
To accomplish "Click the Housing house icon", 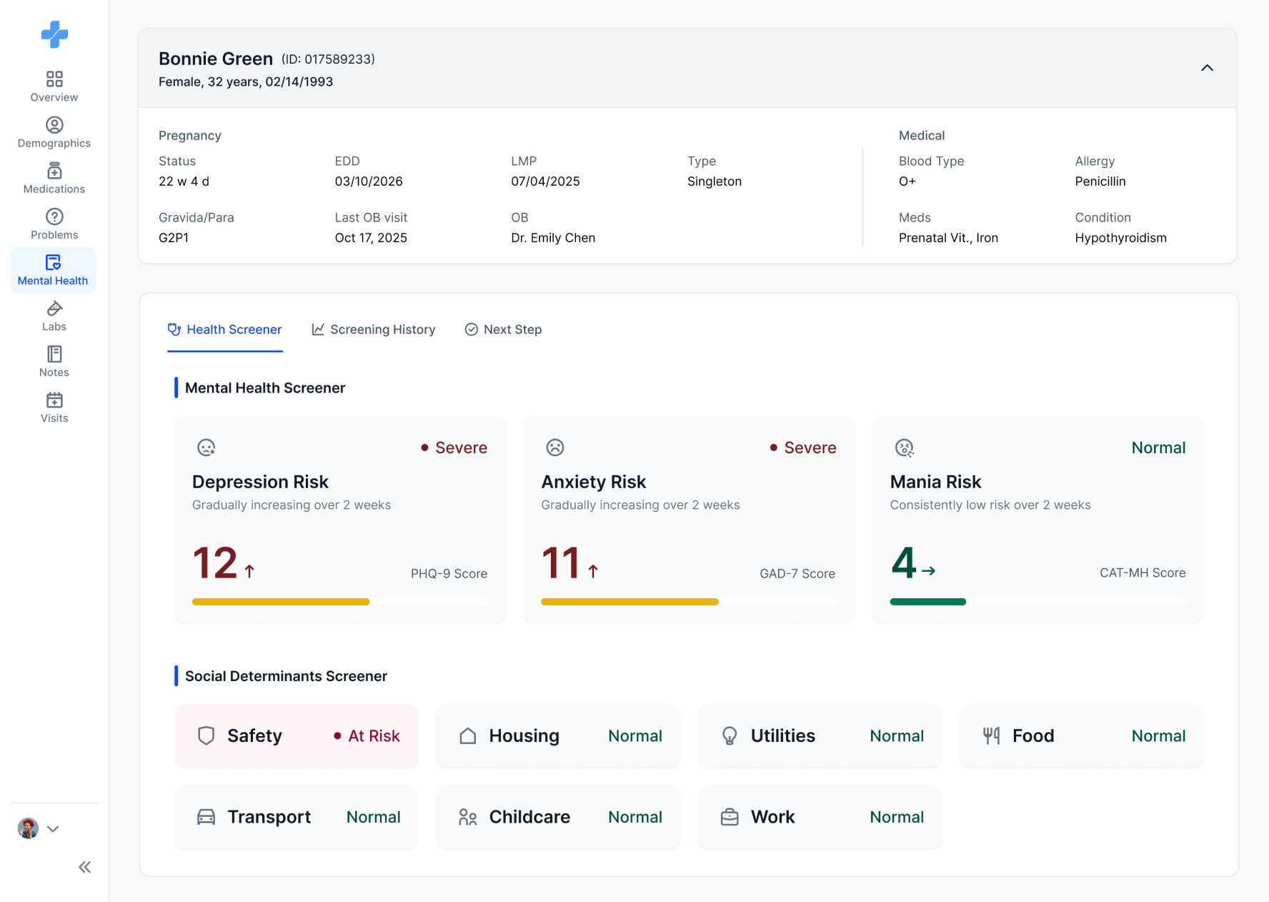I will point(468,735).
